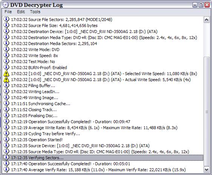Screen dimensions: 212x175
Task: Open the File menu
Action: tap(8, 12)
